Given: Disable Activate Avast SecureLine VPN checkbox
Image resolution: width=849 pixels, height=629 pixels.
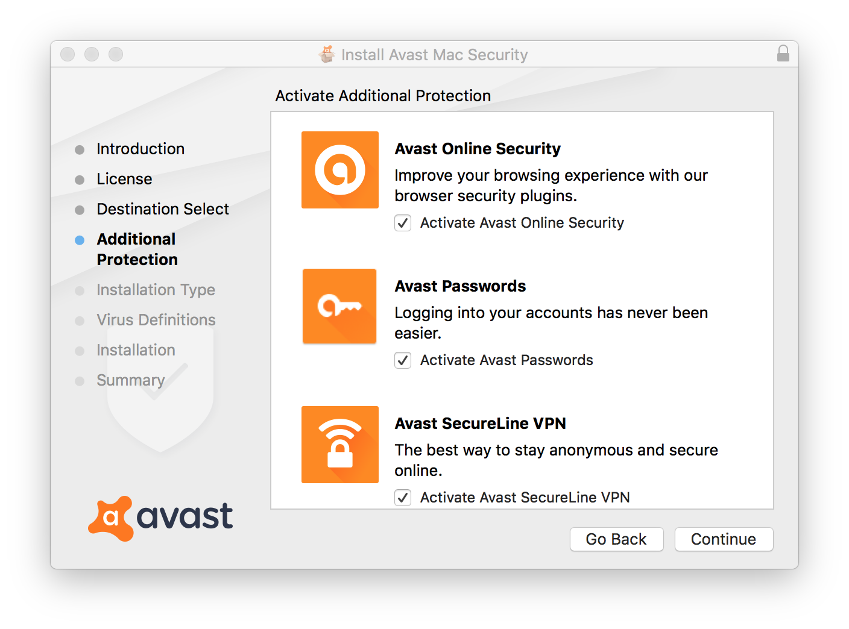Looking at the screenshot, I should click(x=403, y=498).
